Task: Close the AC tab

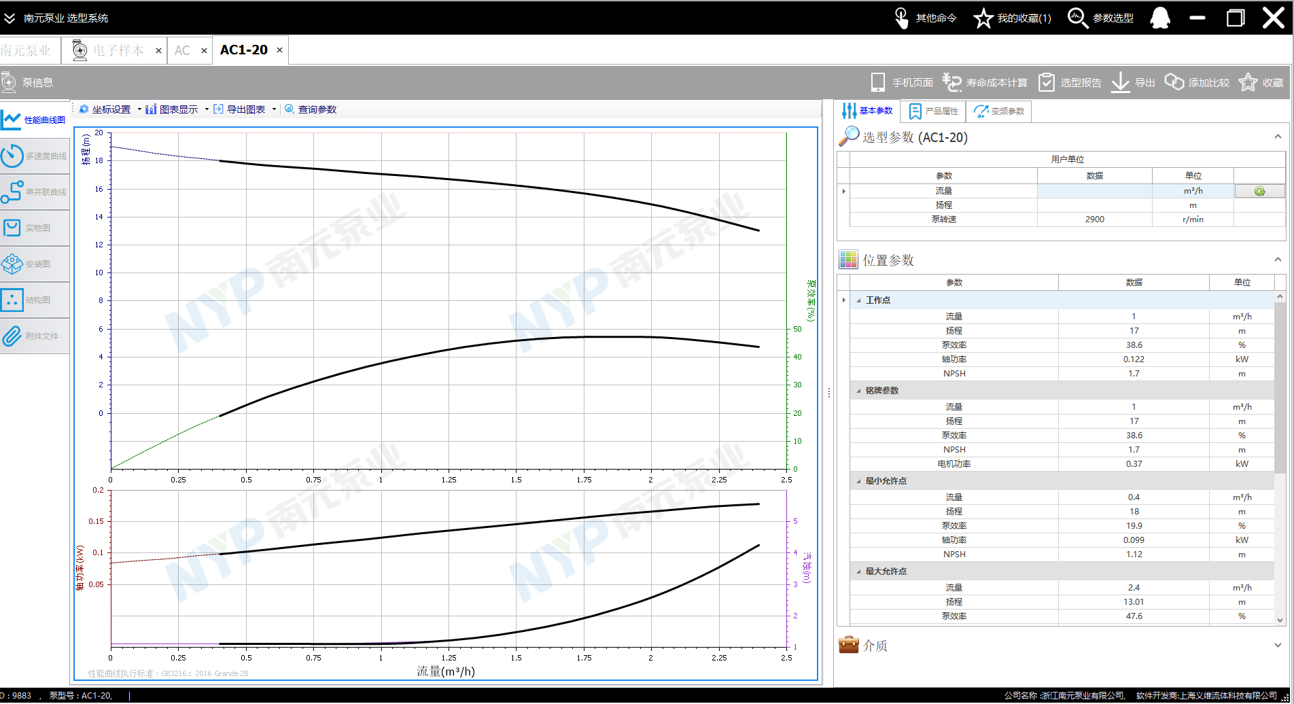Action: [x=204, y=50]
